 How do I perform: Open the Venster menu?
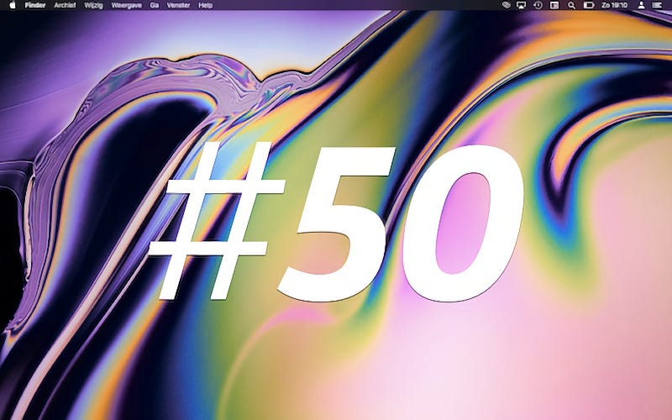pyautogui.click(x=178, y=5)
